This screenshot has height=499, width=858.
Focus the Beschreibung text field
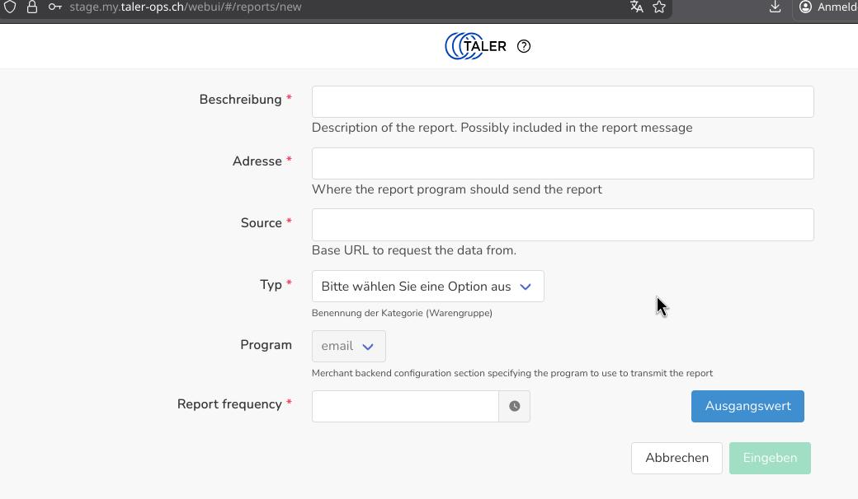pos(563,102)
